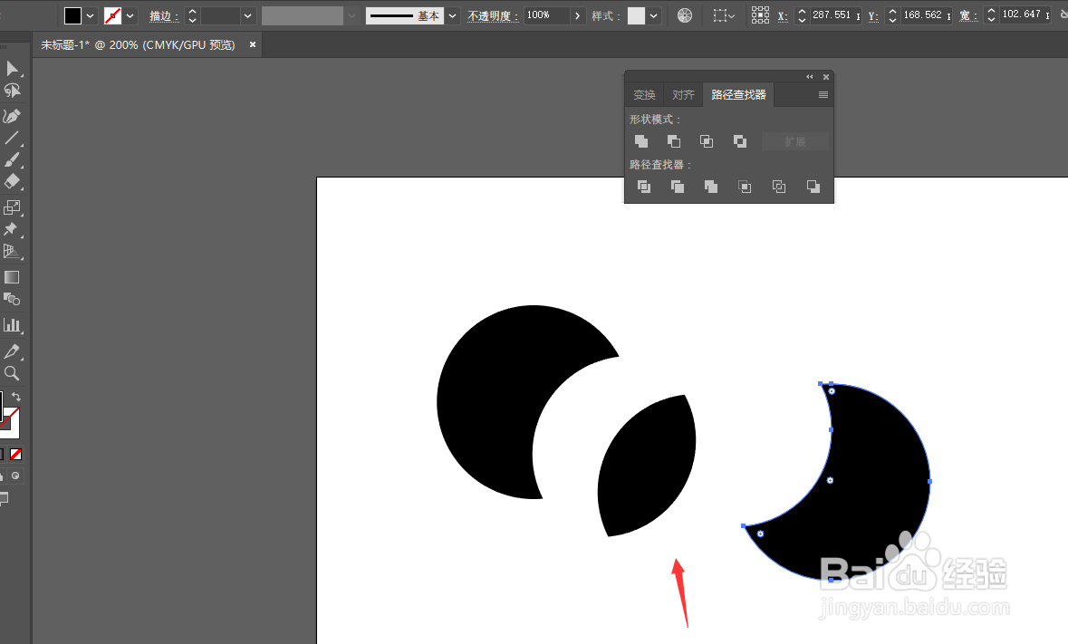Click the transform reference point grid
Image resolution: width=1068 pixels, height=644 pixels.
pyautogui.click(x=760, y=15)
